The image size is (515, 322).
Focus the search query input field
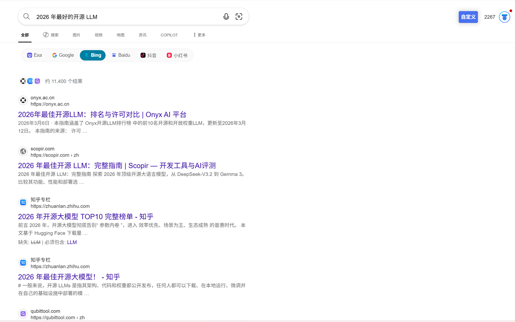point(127,17)
